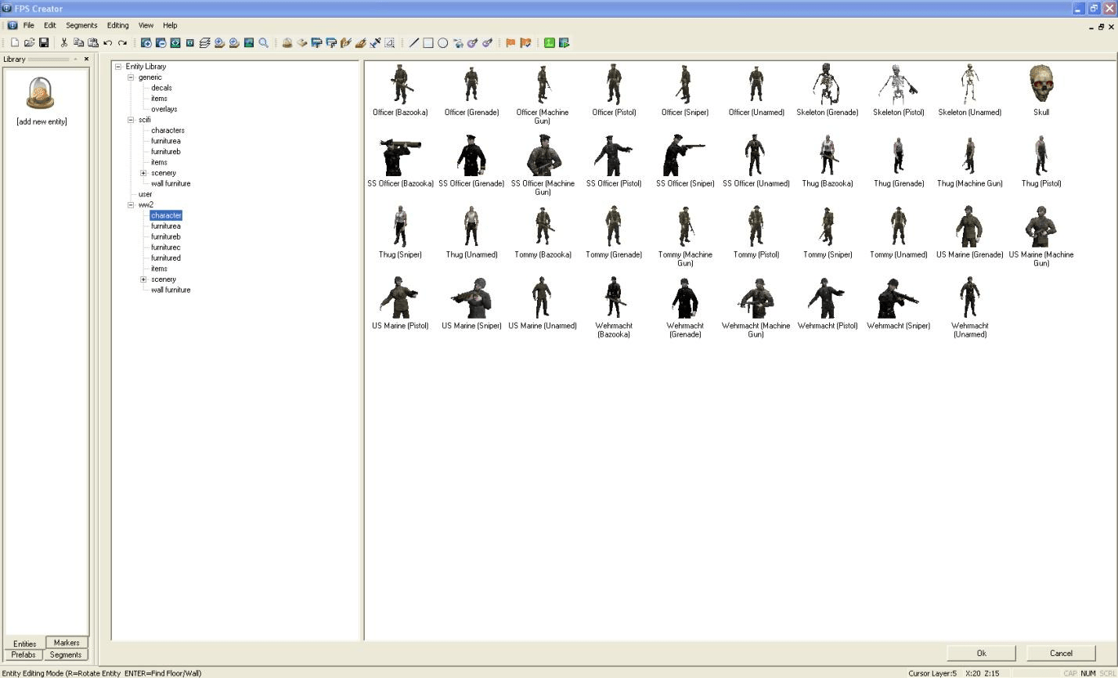Select the Officer (Sniper) thumbnail
Viewport: 1118px width, 678px height.
[x=685, y=84]
